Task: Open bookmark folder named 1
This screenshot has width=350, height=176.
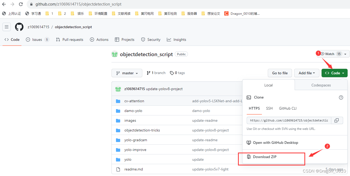Action: coord(50,13)
